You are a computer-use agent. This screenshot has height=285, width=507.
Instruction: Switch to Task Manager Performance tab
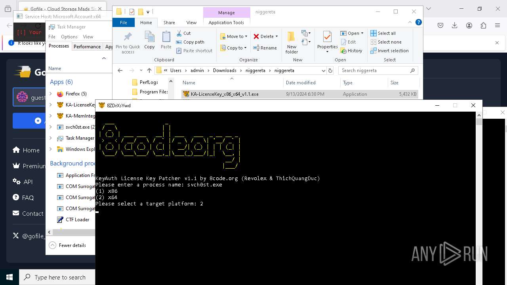tap(87, 46)
